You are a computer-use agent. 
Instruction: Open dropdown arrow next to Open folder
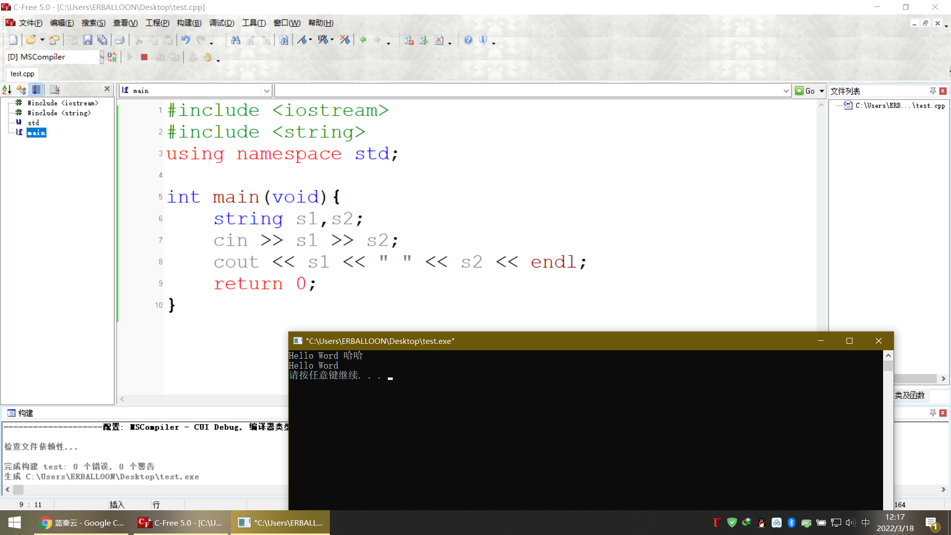[x=43, y=40]
